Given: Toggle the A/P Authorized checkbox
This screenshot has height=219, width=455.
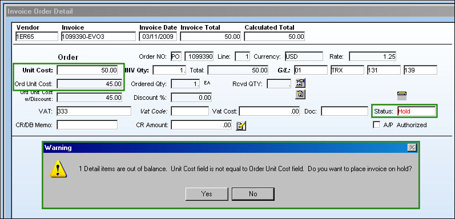Looking at the screenshot, I should click(376, 125).
